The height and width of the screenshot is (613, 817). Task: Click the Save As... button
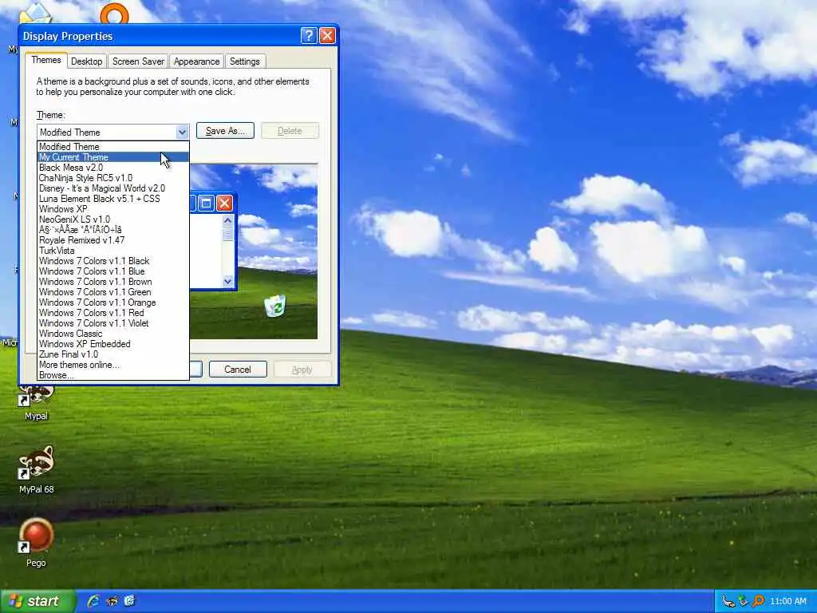pos(225,131)
